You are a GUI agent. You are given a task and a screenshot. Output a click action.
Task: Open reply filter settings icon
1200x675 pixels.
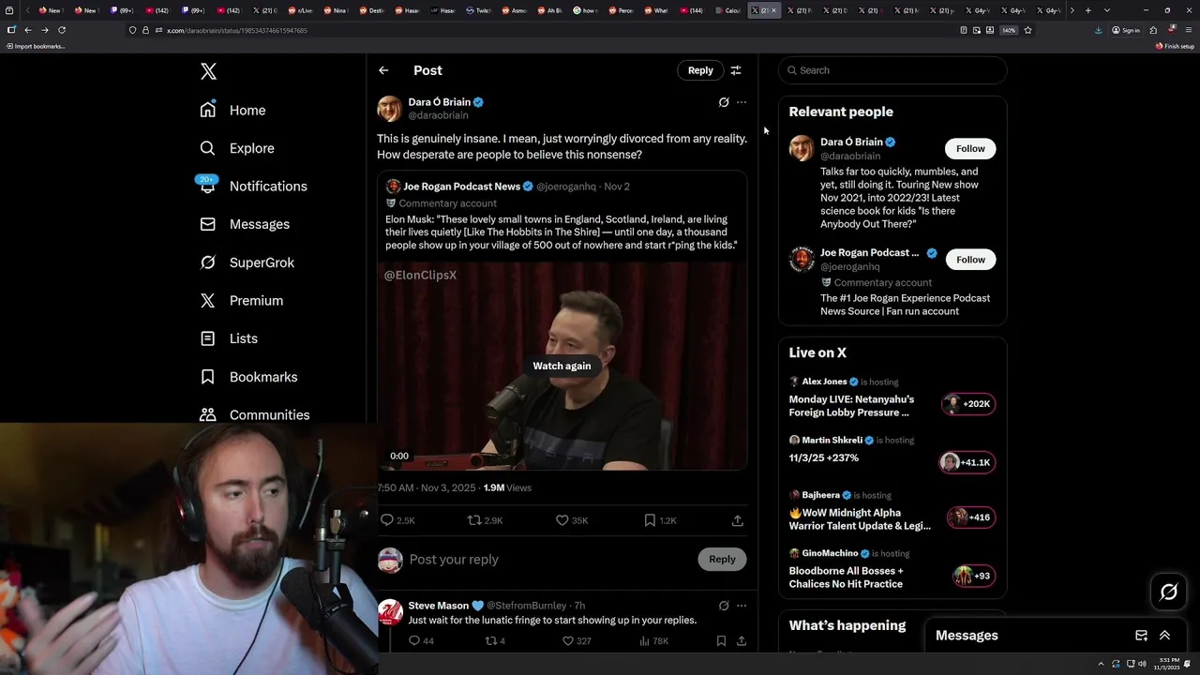(736, 70)
